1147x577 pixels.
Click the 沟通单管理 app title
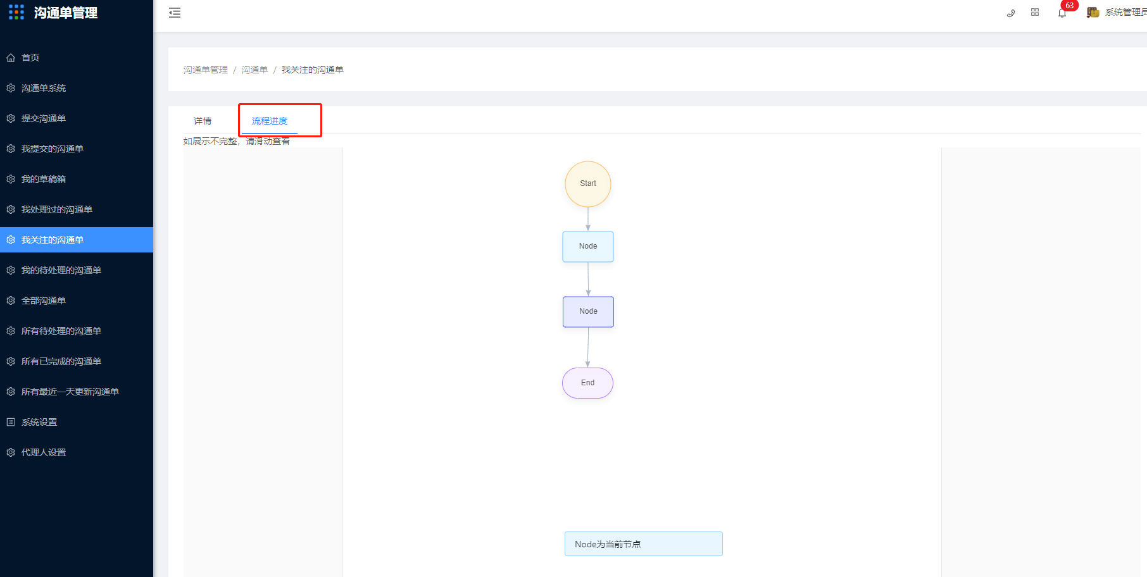coord(66,13)
